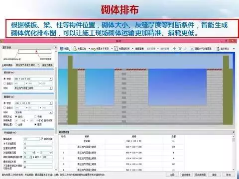Click the material column header in table

(x=87, y=136)
